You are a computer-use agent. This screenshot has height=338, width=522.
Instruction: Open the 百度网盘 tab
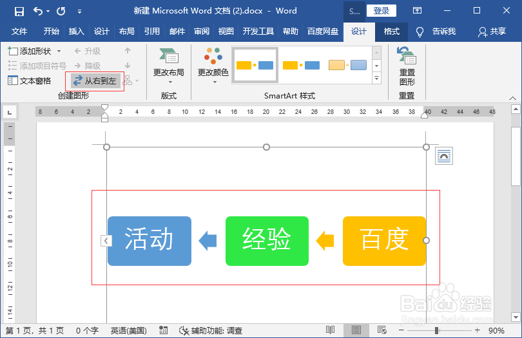point(323,32)
